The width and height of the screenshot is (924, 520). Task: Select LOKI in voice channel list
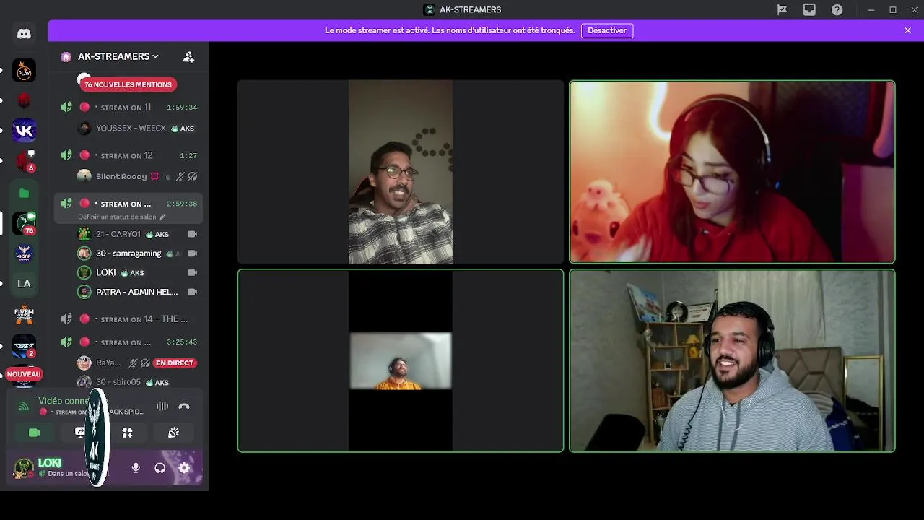click(136, 272)
